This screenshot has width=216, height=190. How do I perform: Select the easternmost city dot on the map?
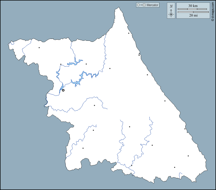click(188, 156)
